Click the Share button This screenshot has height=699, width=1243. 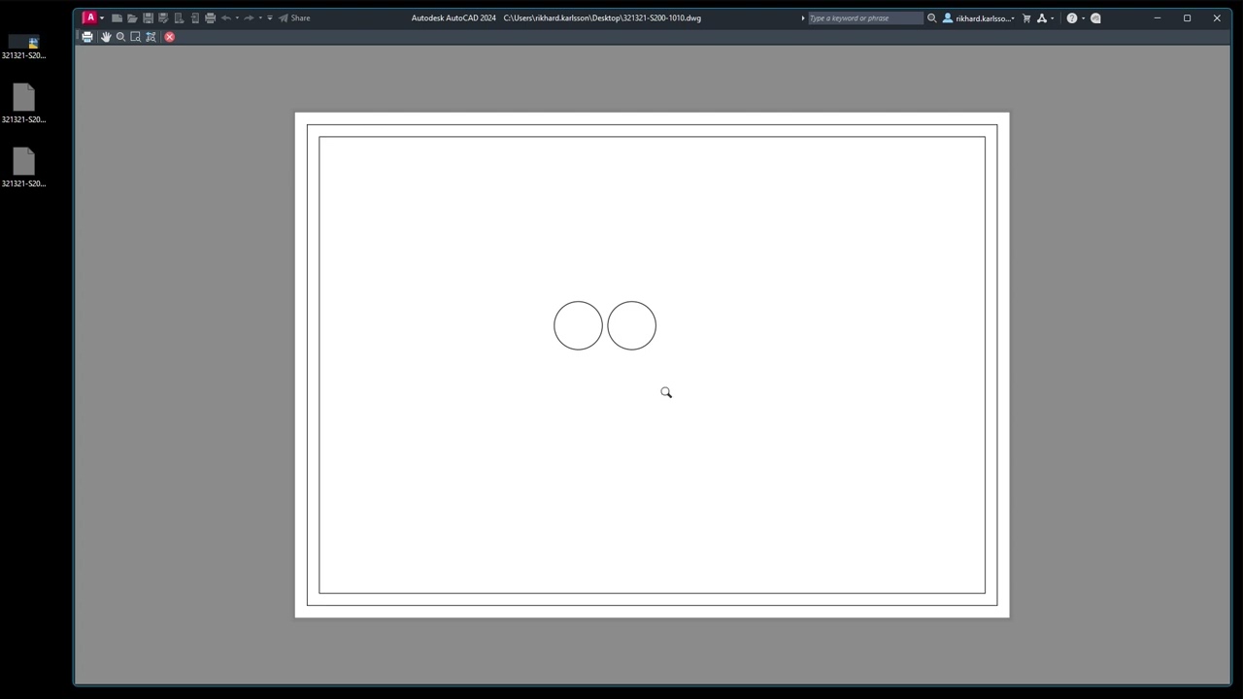[x=294, y=17]
